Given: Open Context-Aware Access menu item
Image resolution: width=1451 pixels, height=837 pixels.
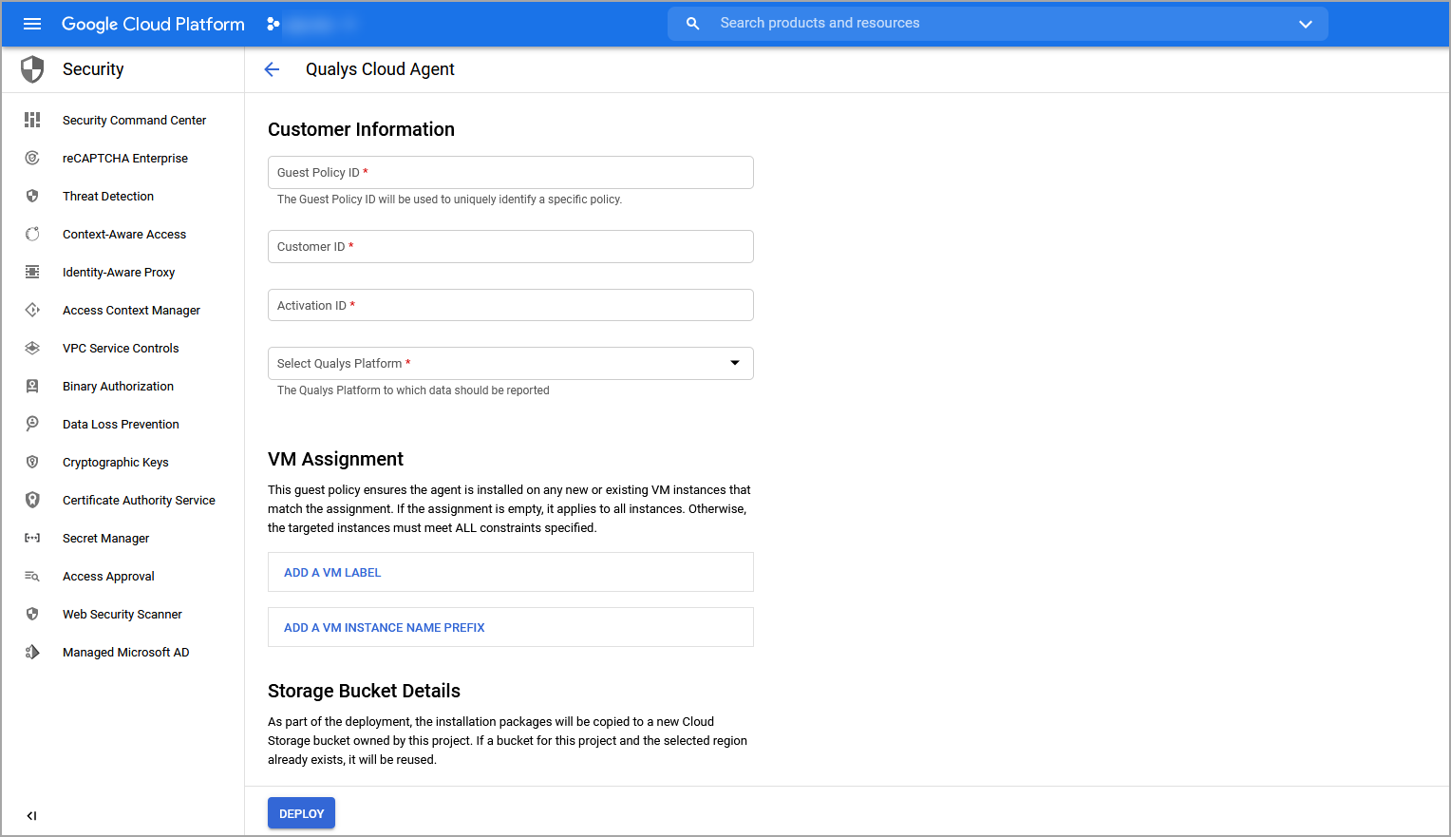Looking at the screenshot, I should click(122, 234).
